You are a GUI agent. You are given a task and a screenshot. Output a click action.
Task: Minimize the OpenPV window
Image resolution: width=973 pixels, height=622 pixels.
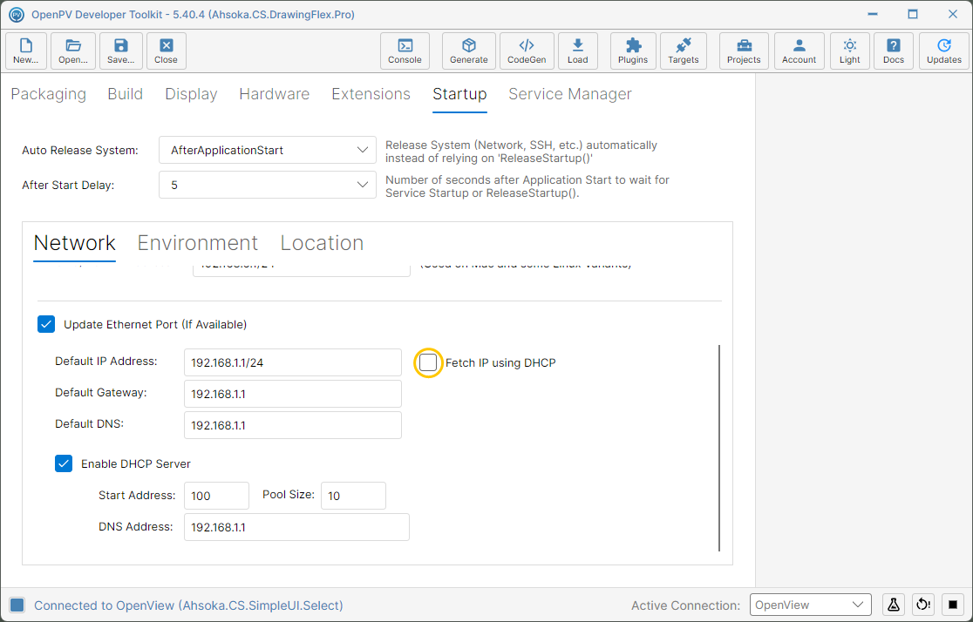[873, 14]
